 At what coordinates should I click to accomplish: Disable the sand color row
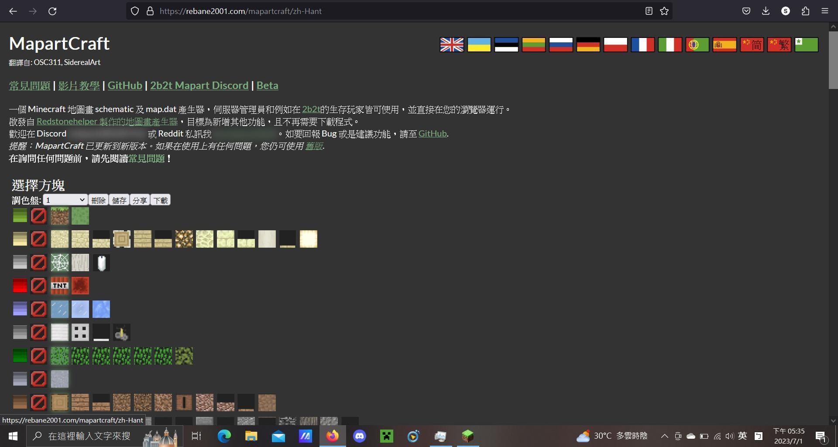pos(39,239)
